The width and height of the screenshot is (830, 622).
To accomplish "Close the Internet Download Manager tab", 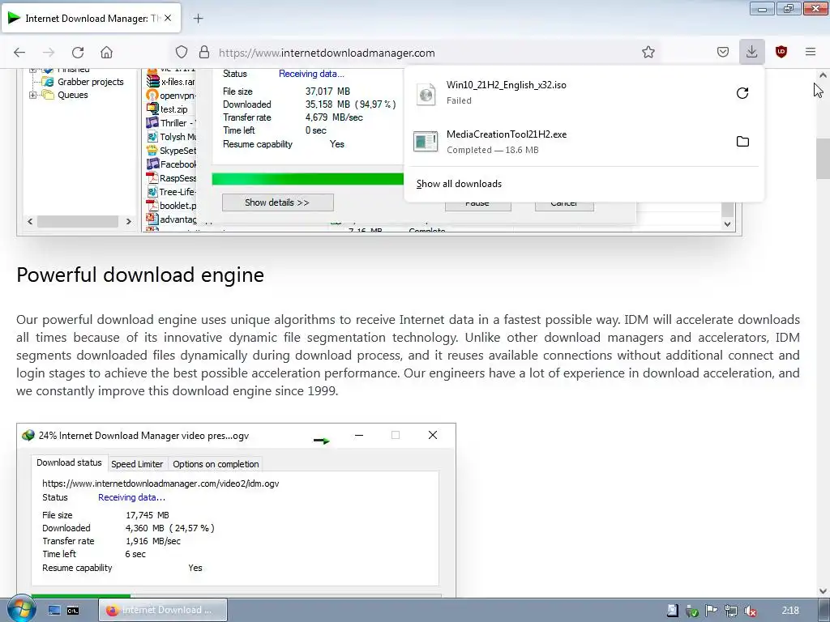I will pos(168,18).
